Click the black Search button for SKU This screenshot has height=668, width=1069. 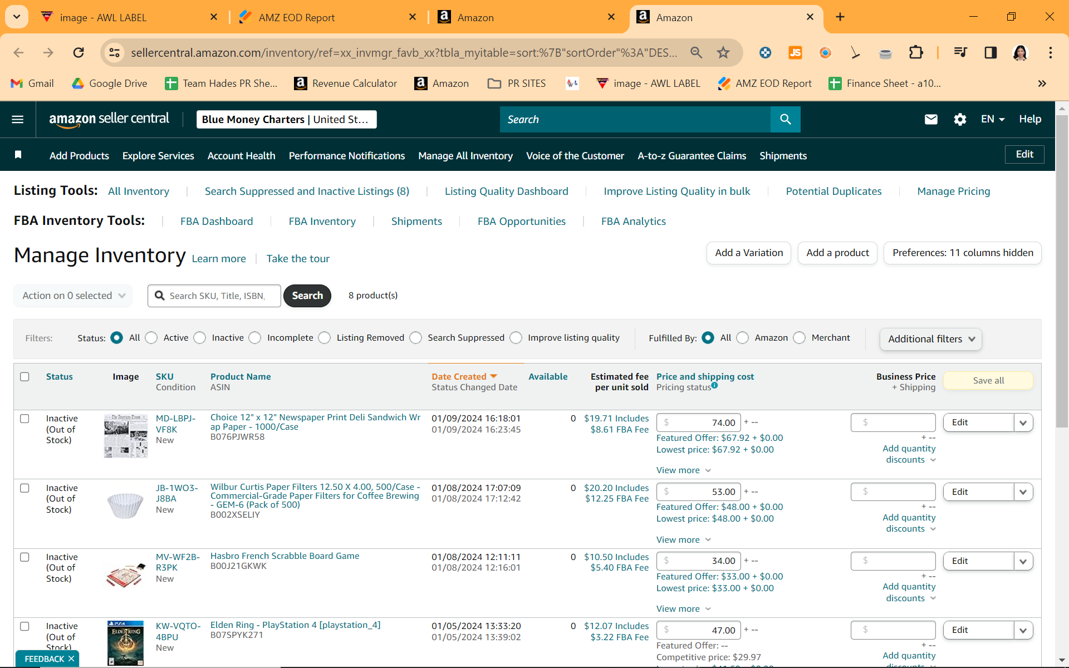pos(307,296)
